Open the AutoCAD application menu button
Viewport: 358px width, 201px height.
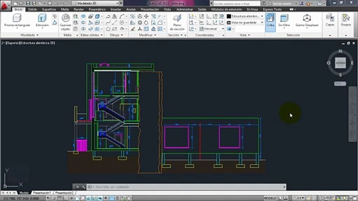[5, 5]
